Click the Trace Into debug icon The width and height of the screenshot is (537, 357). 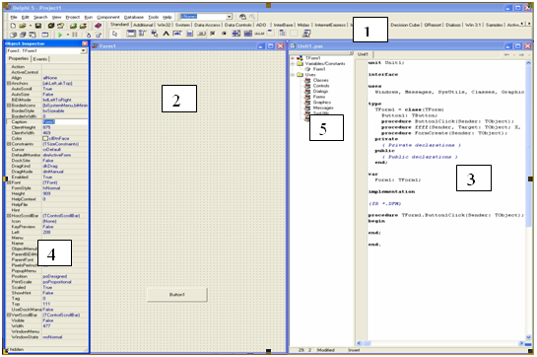click(x=89, y=35)
